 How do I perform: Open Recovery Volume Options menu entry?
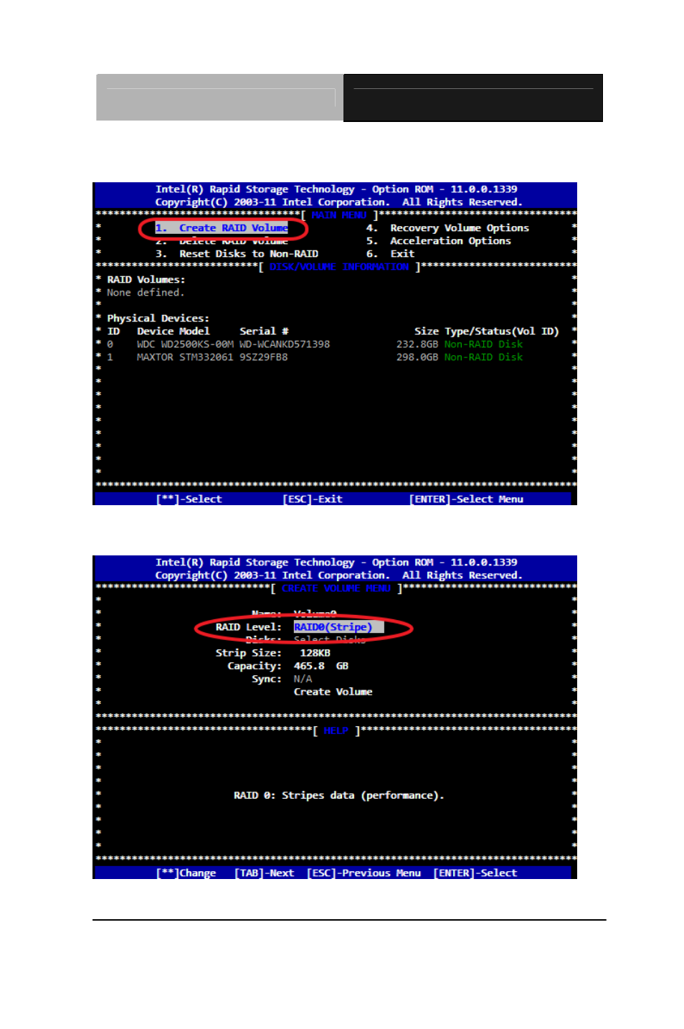(x=447, y=228)
